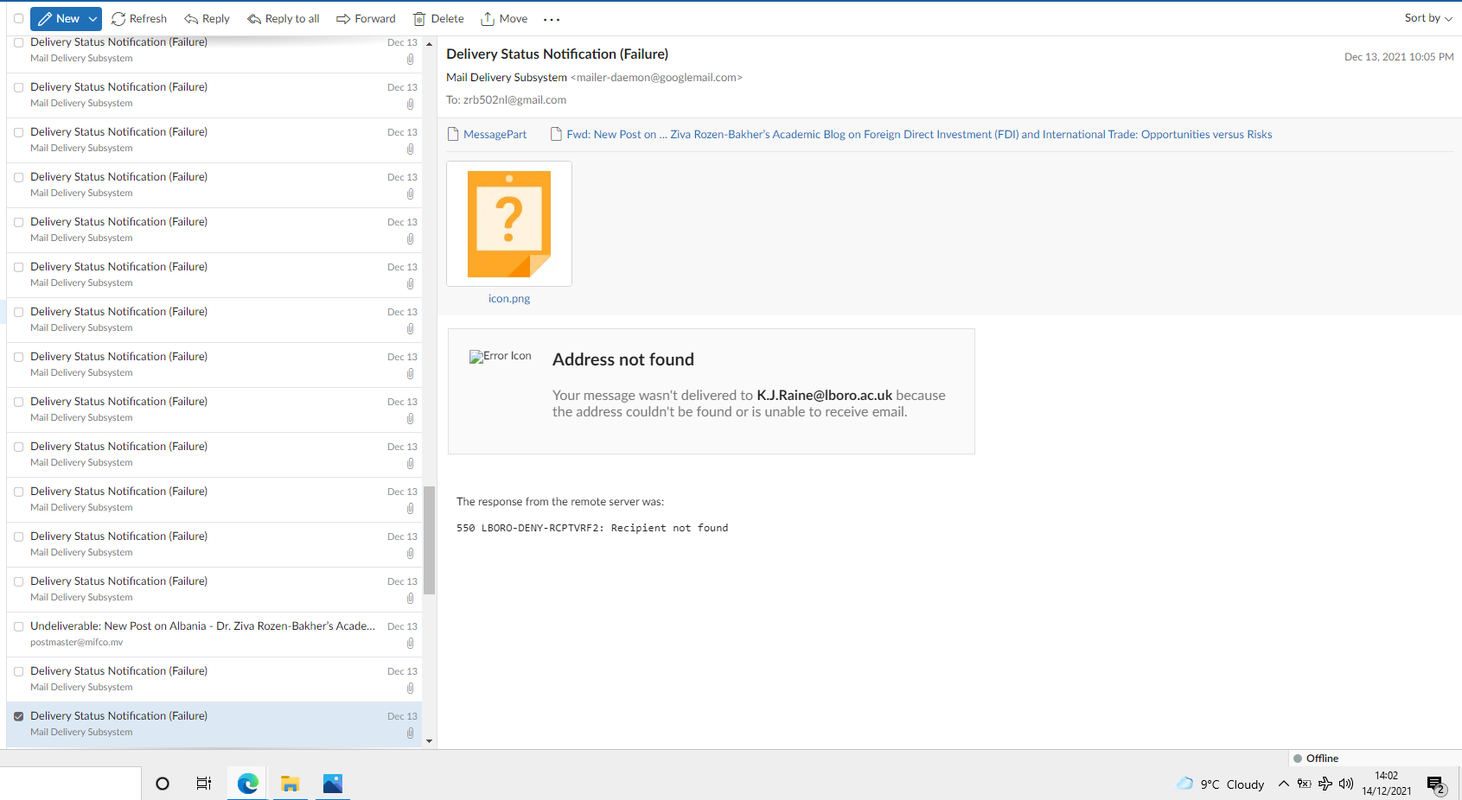This screenshot has width=1462, height=800.
Task: Open the Fwd: New Post on attachment
Action: coord(911,134)
